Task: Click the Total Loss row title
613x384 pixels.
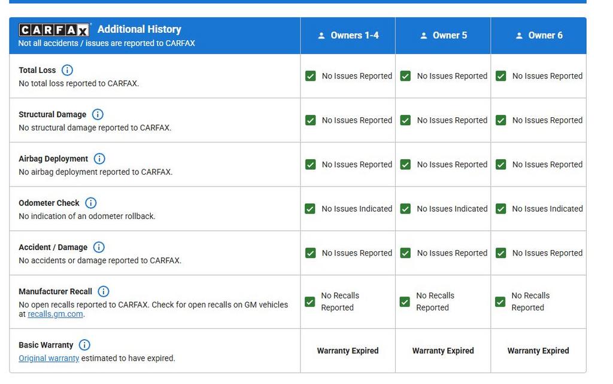Action: [37, 71]
